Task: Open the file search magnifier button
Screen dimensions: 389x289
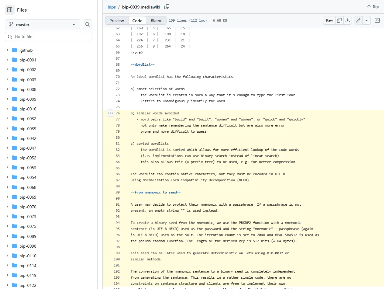Action: pyautogui.click(x=88, y=24)
